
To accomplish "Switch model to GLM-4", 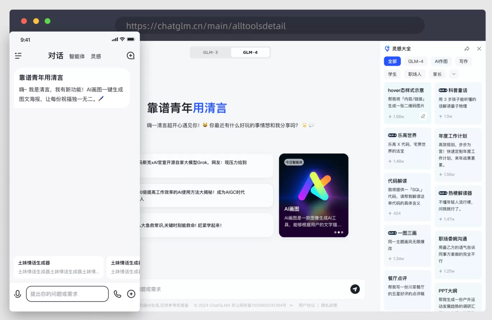I will pyautogui.click(x=250, y=52).
